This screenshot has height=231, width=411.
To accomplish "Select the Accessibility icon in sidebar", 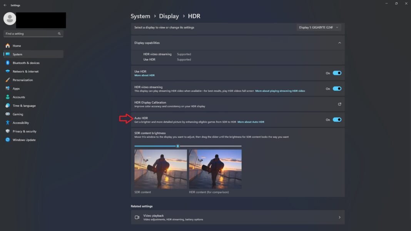I will tap(8, 123).
